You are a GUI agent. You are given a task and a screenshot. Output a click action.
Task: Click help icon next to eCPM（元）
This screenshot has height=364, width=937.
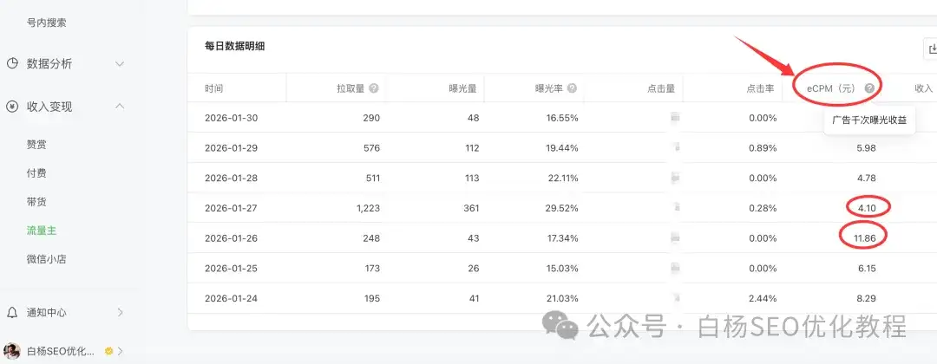tap(869, 88)
